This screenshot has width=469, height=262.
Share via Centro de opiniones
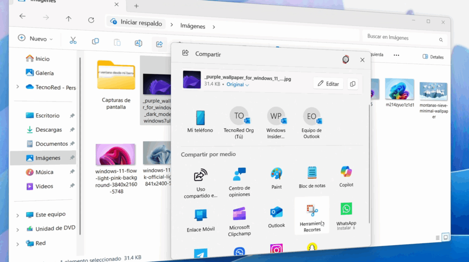pyautogui.click(x=239, y=182)
